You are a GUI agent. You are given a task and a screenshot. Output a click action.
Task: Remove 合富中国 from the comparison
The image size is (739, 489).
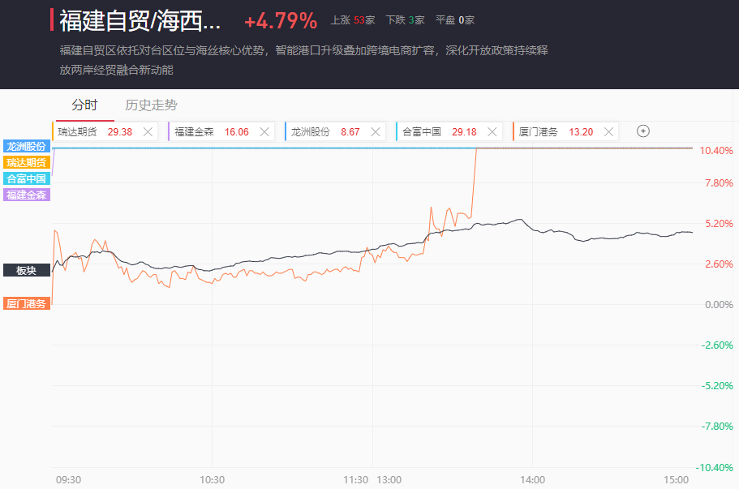coord(492,131)
